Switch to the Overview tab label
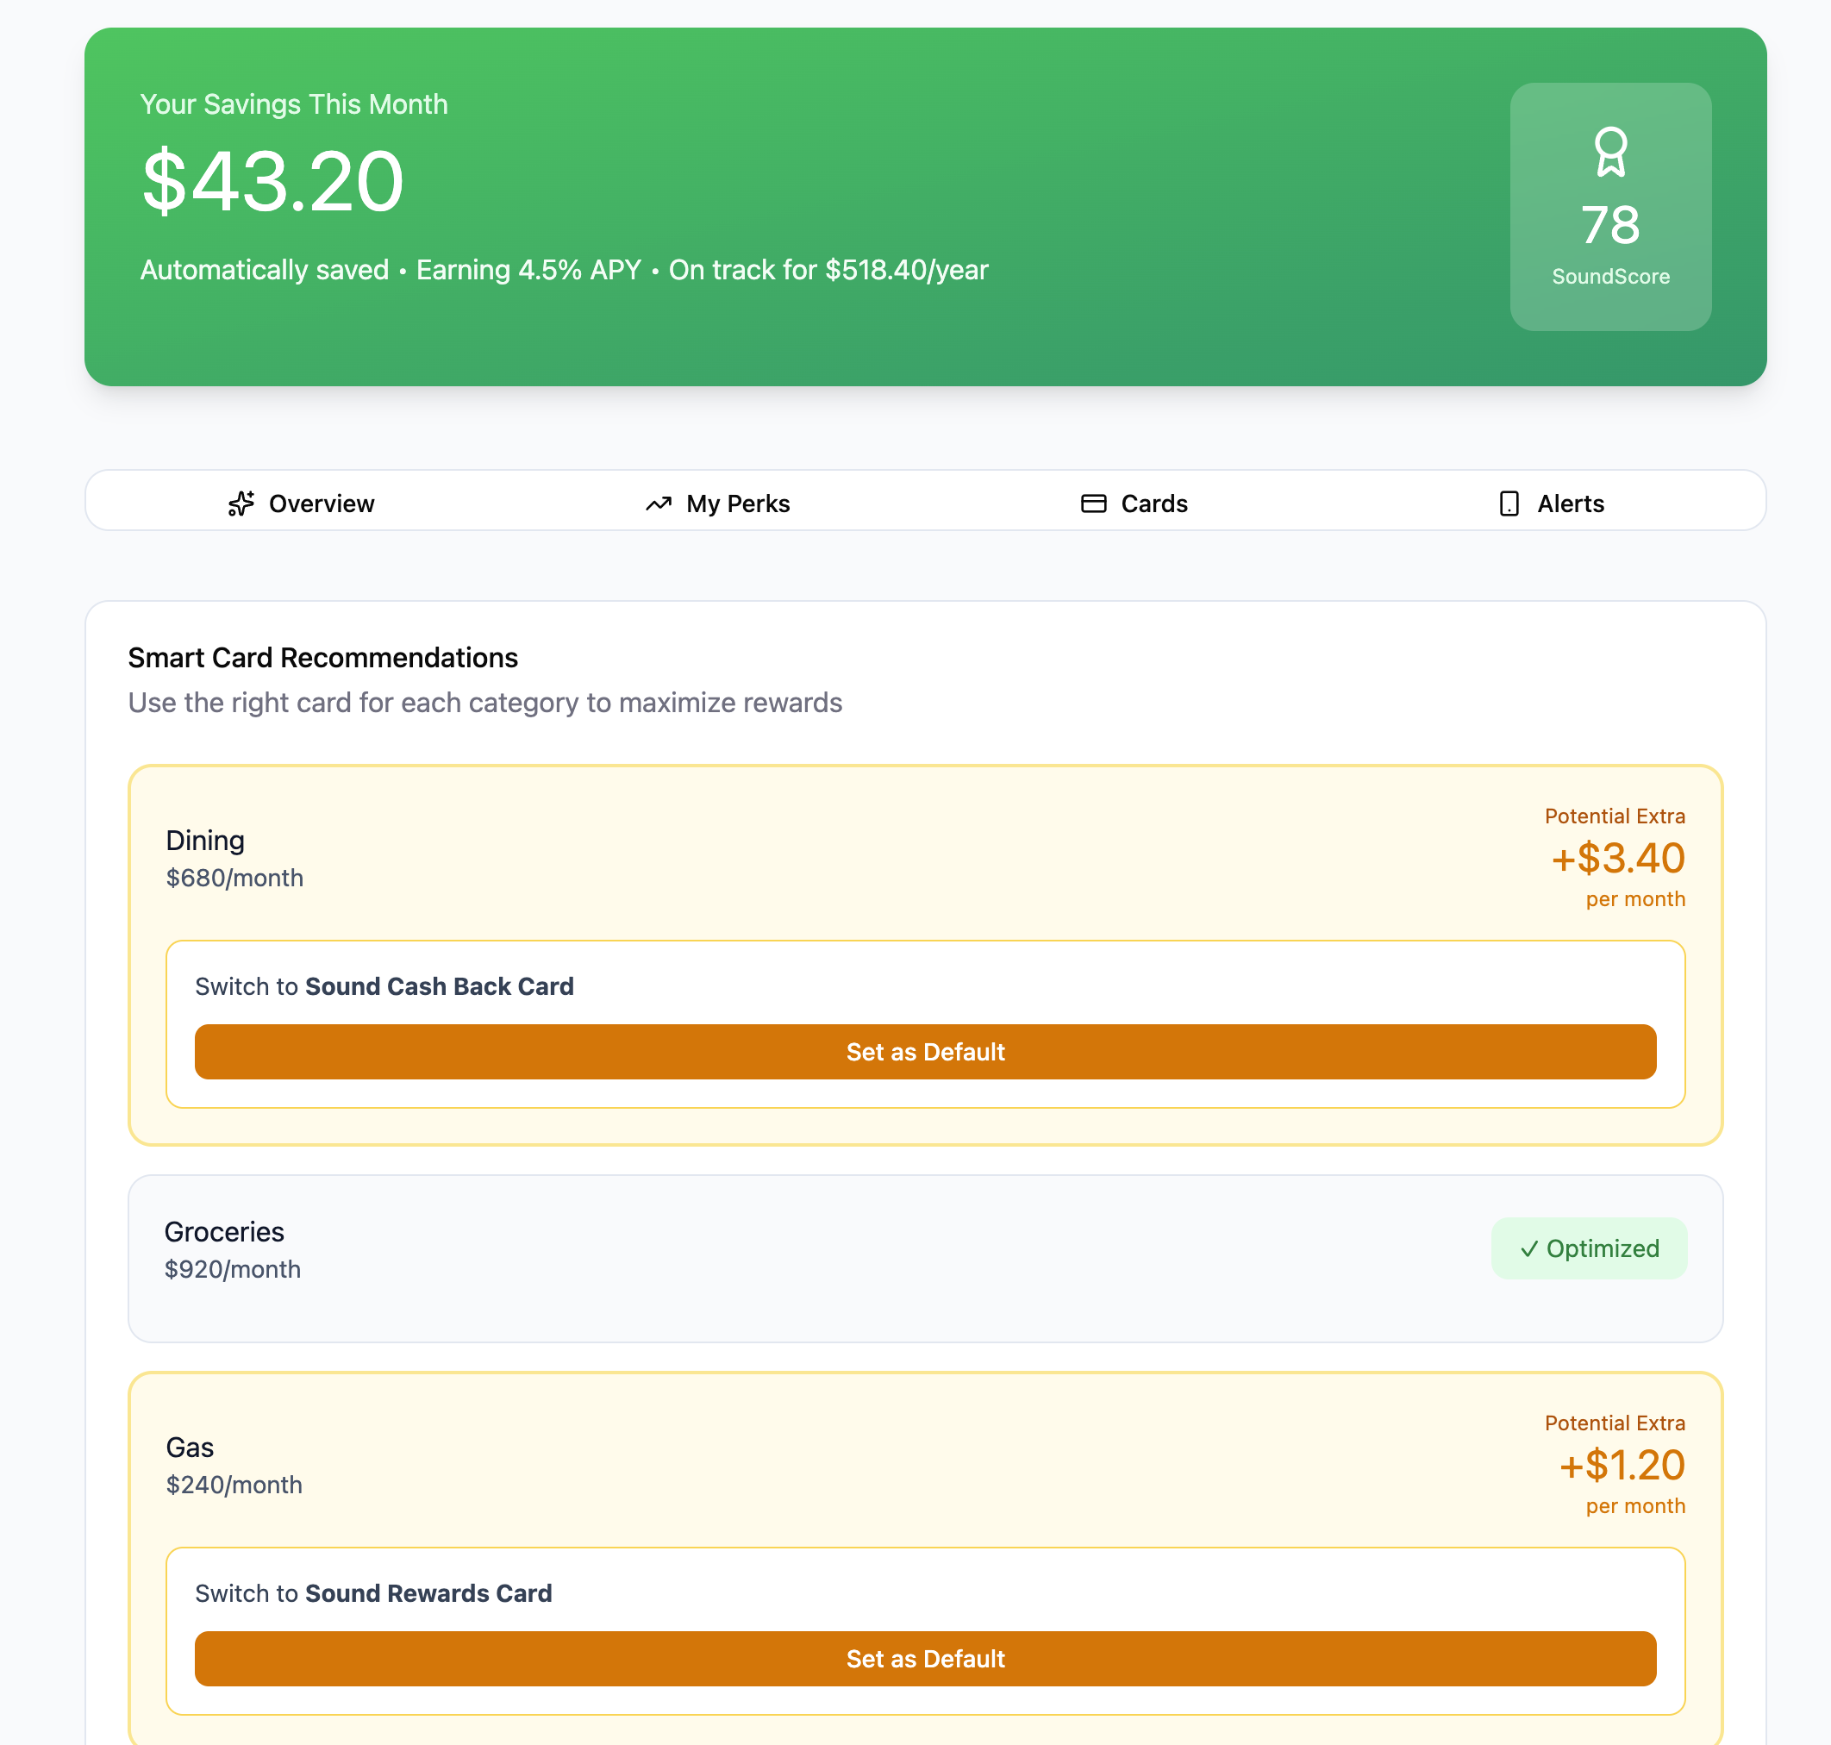Screen dimensions: 1831x1745 321,503
